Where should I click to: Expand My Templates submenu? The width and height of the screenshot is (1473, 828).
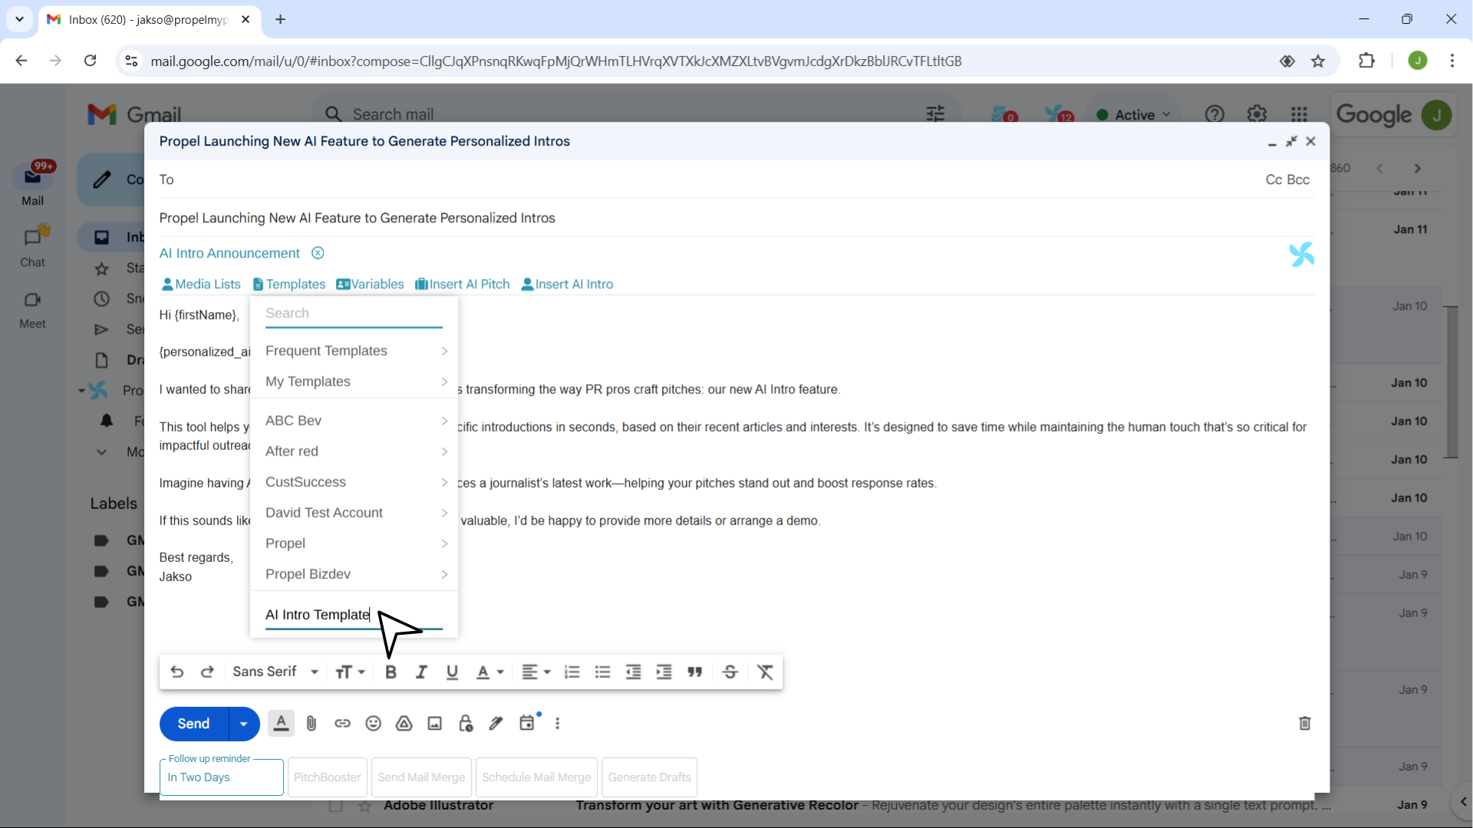[x=354, y=381]
